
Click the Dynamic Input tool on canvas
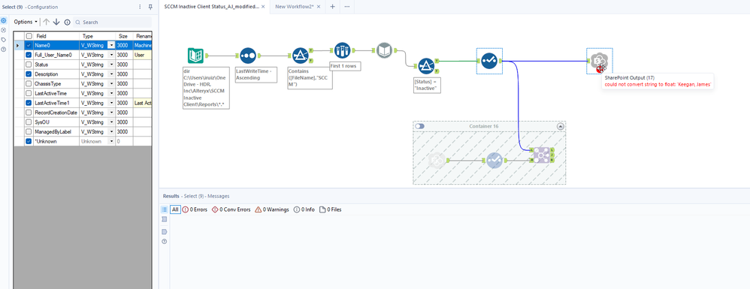click(385, 50)
